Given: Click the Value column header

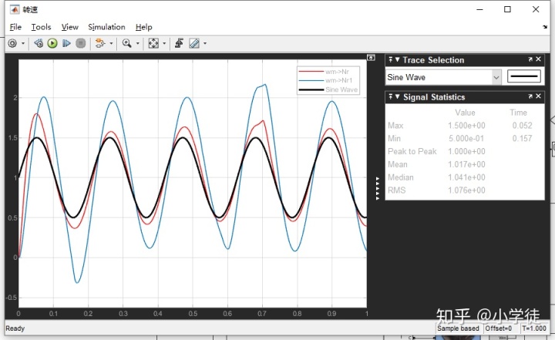Looking at the screenshot, I should (x=465, y=113).
